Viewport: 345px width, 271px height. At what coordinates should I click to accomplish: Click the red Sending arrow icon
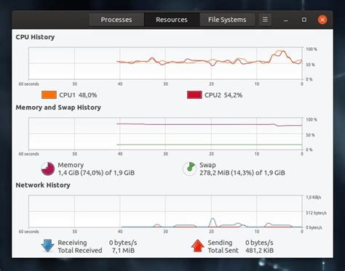pos(198,246)
